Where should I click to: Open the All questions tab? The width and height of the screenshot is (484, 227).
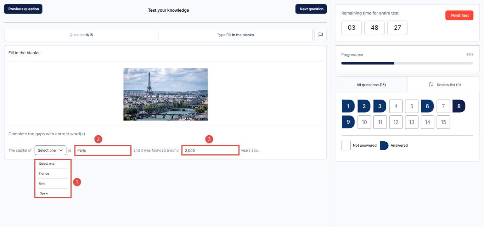pos(371,85)
